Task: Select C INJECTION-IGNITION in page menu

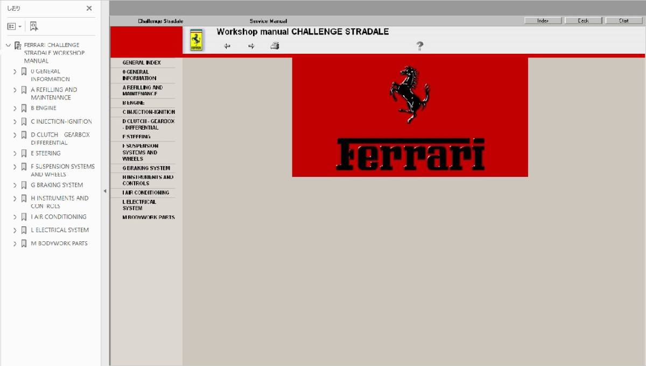Action: click(149, 112)
